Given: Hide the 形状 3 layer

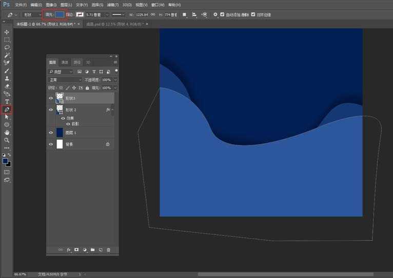Looking at the screenshot, I should tap(51, 98).
